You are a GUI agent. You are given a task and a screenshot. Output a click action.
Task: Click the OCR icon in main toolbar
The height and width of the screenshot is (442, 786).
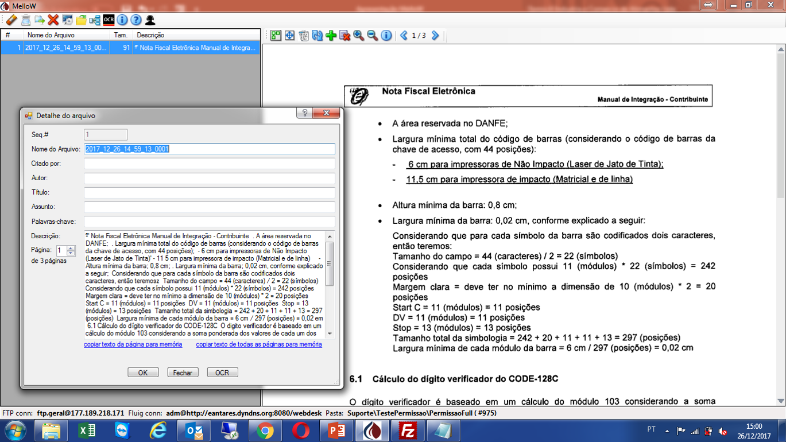coord(109,20)
